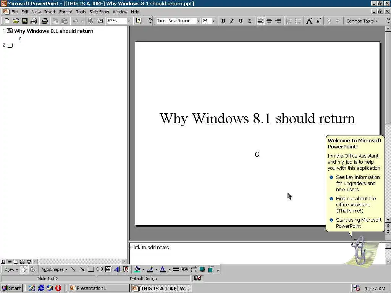Click the Print icon
Viewport: 391px width, 293px height.
point(45,21)
